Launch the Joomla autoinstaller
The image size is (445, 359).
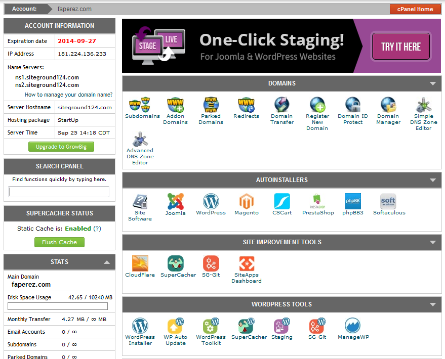[x=175, y=205]
